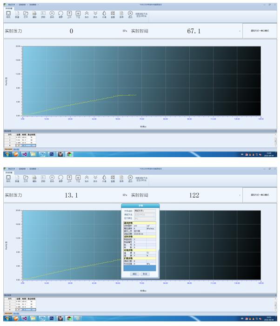
Task: Click 确定 button in parameters dialog
Action: 135,274
